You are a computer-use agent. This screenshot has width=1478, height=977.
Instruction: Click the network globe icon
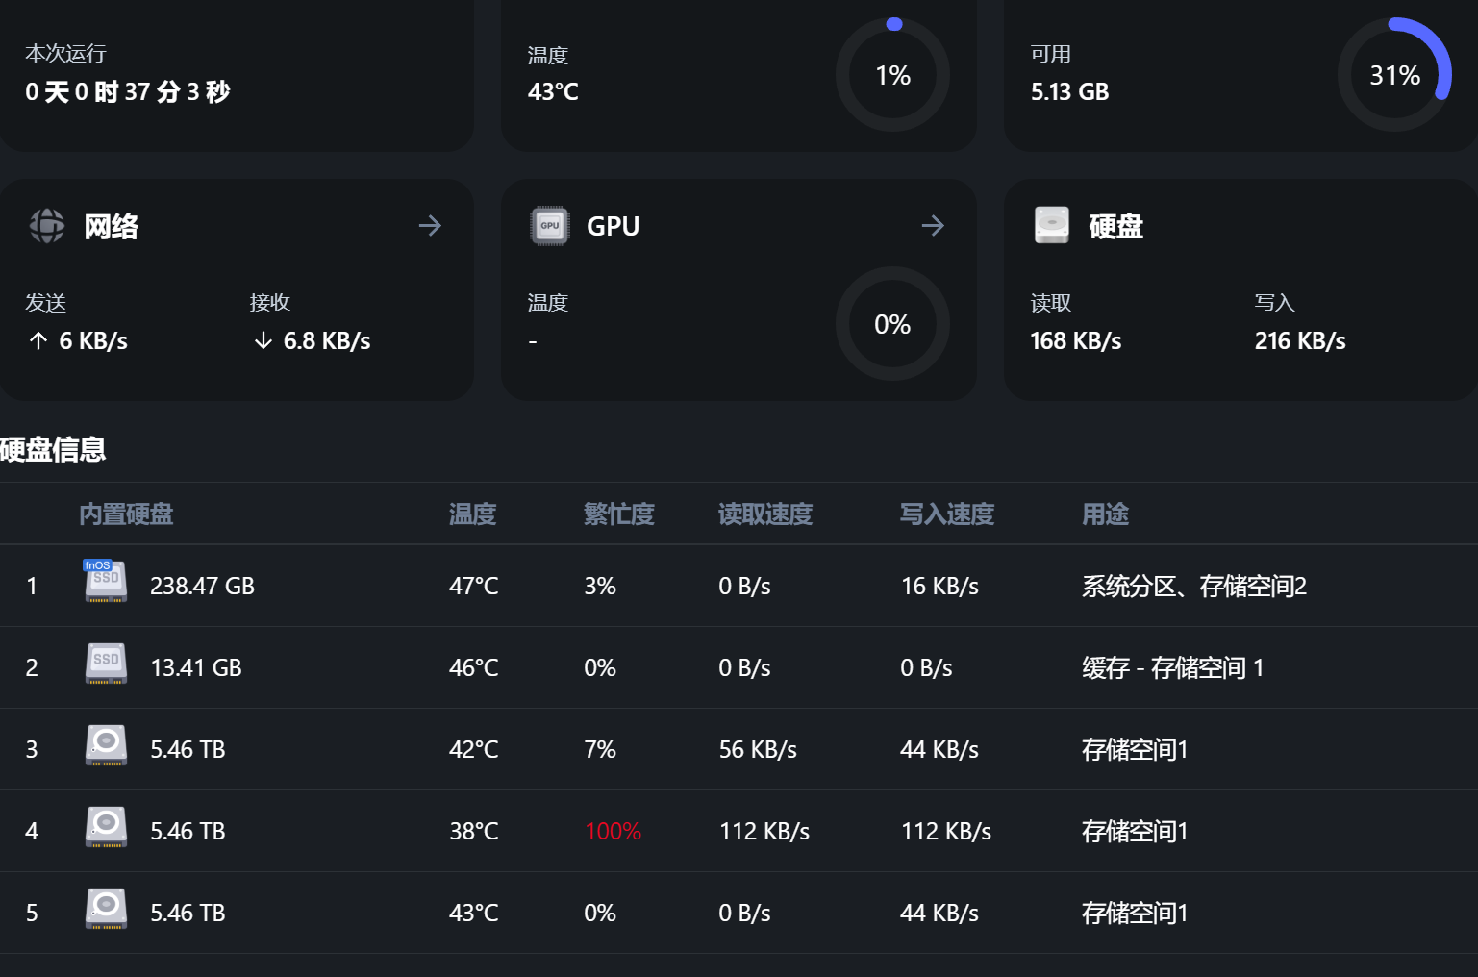[x=46, y=226]
